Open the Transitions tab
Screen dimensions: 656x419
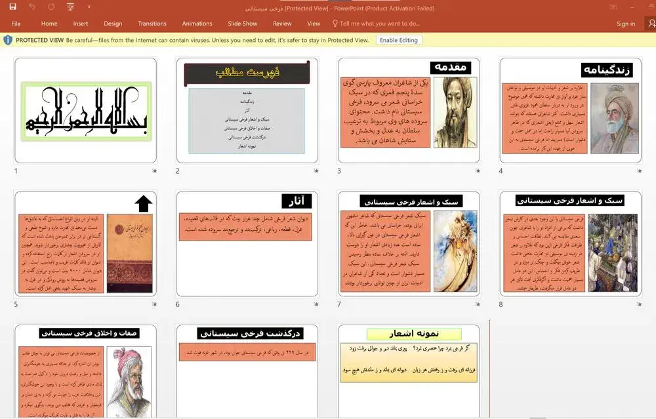click(x=152, y=23)
